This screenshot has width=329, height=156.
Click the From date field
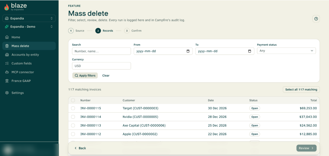click(x=163, y=51)
